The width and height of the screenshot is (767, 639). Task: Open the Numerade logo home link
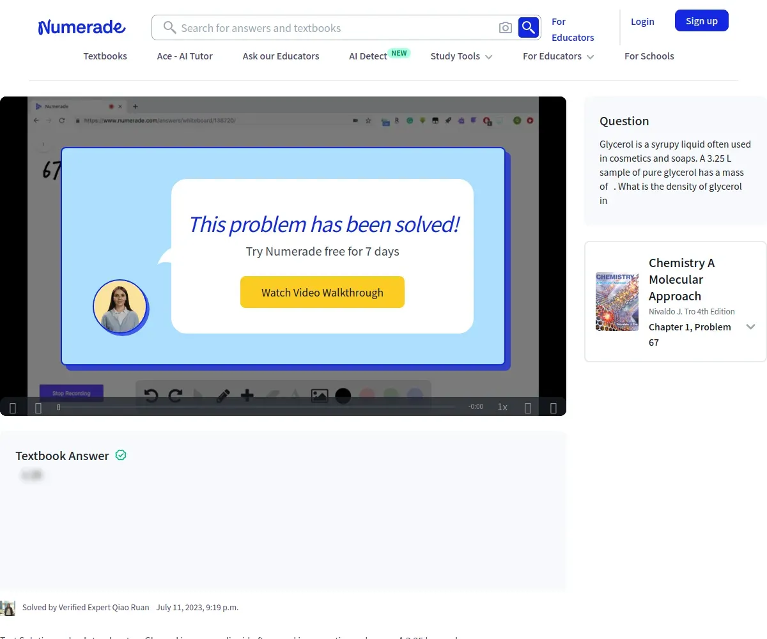coord(82,27)
